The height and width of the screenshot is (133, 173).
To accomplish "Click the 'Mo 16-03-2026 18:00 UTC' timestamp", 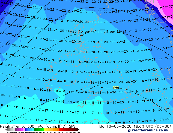I will [x=127, y=126].
